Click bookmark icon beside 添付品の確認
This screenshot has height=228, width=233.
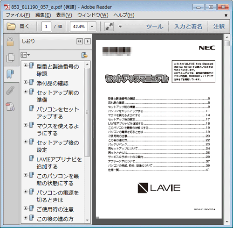coord(32,82)
